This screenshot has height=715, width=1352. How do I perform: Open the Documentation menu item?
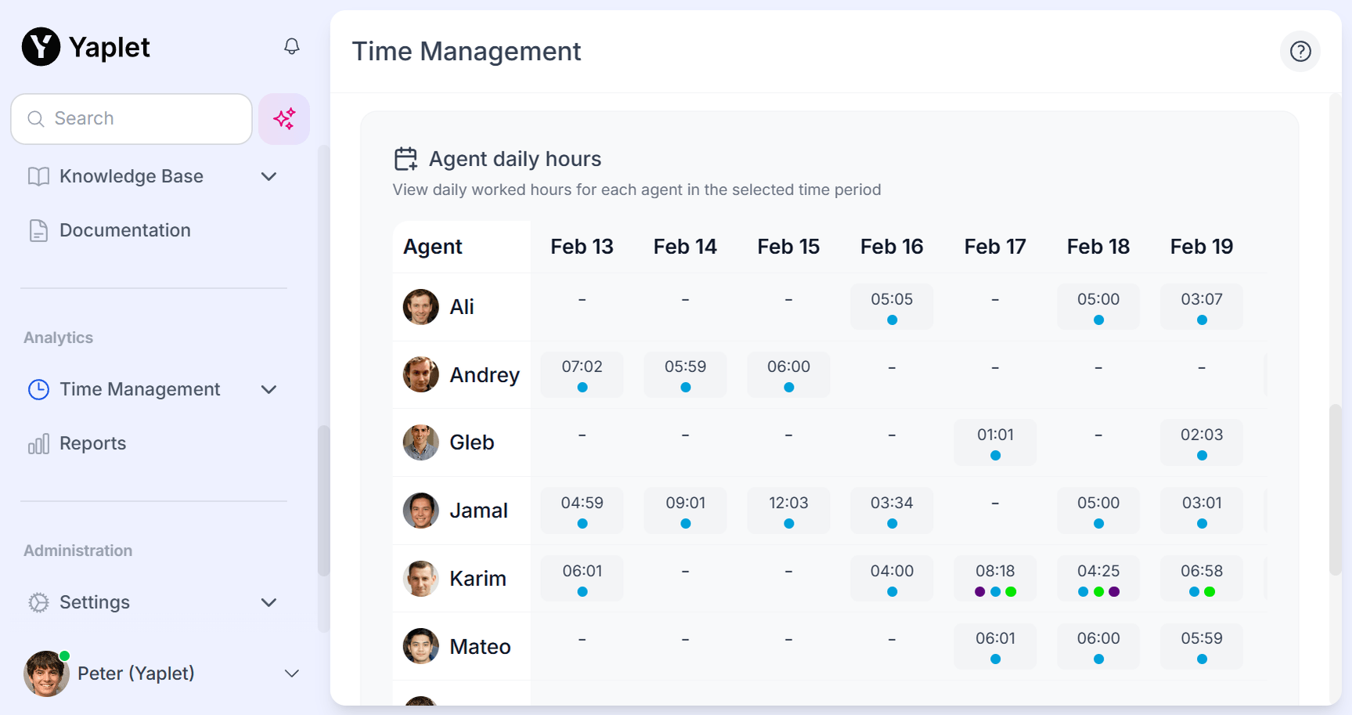125,230
